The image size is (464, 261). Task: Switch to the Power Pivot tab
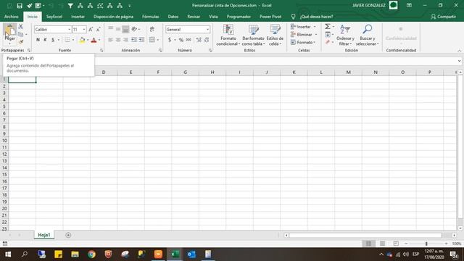270,17
